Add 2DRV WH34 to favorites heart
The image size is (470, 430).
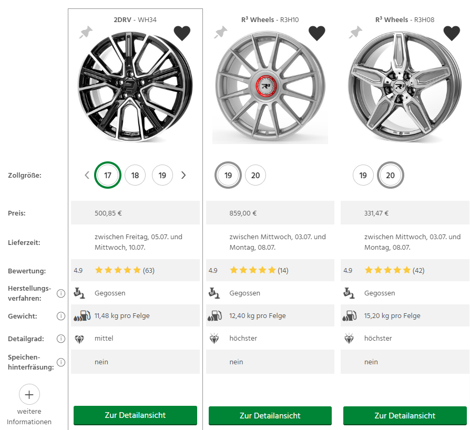182,33
